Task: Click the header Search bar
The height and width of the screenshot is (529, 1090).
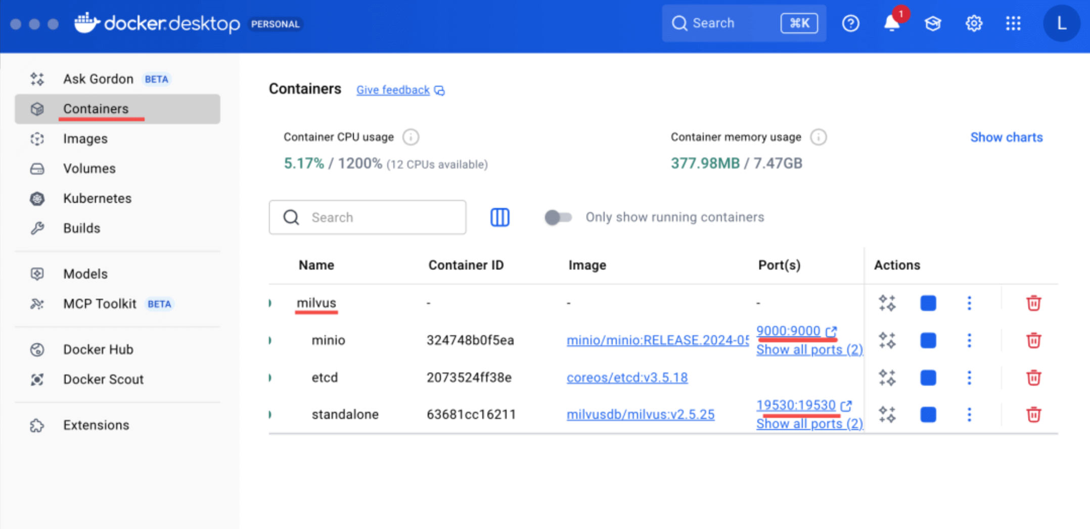Action: point(744,23)
